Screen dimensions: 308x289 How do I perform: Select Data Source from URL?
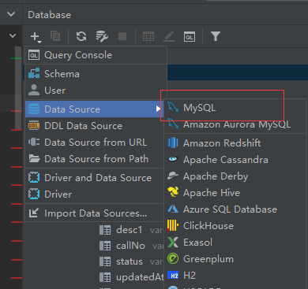tap(94, 143)
